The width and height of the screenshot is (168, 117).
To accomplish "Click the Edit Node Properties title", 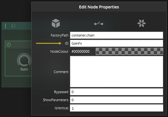I will pyautogui.click(x=99, y=7).
